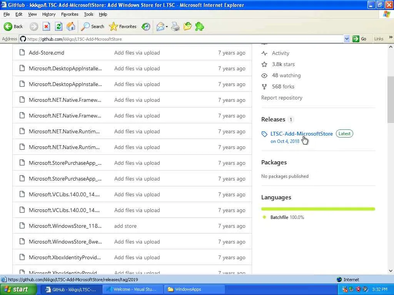This screenshot has width=394, height=295.
Task: Click the greyed Forward arrow button
Action: coord(34,27)
